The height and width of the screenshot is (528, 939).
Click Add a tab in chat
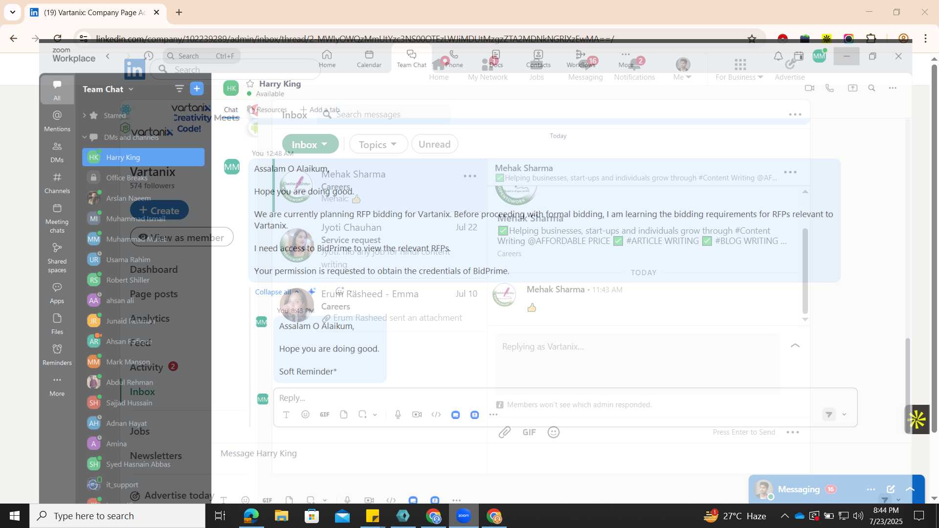click(x=320, y=110)
